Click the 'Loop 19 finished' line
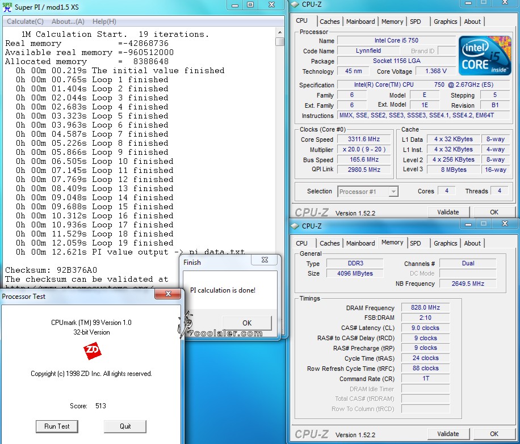The height and width of the screenshot is (444, 520). tap(94, 243)
